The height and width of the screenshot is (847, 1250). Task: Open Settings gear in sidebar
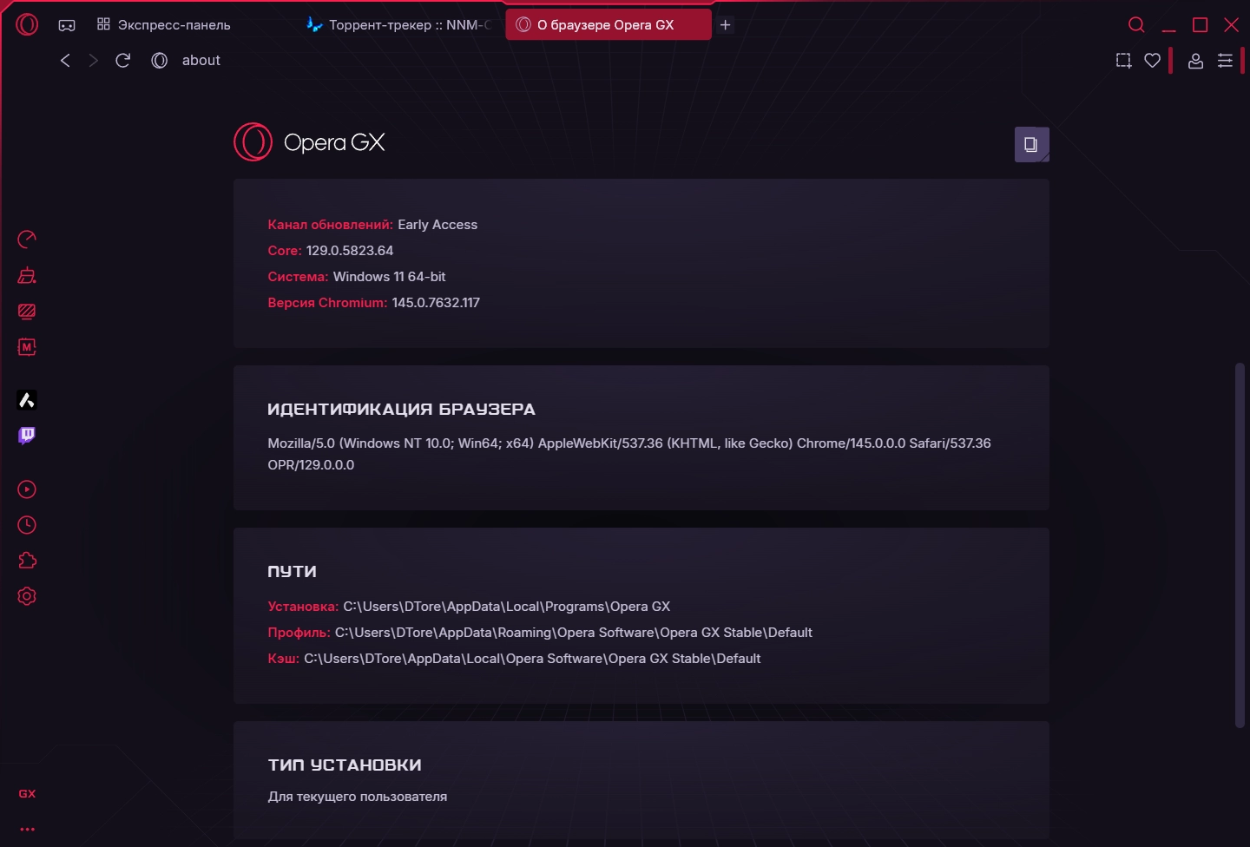pos(27,596)
